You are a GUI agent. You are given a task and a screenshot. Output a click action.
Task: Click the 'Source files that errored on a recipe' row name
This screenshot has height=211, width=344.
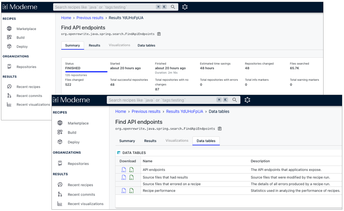[x=172, y=184]
